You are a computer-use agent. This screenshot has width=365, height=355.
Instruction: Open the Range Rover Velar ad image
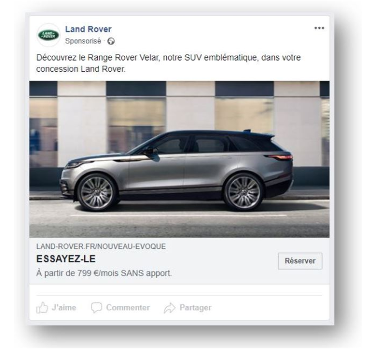[179, 159]
